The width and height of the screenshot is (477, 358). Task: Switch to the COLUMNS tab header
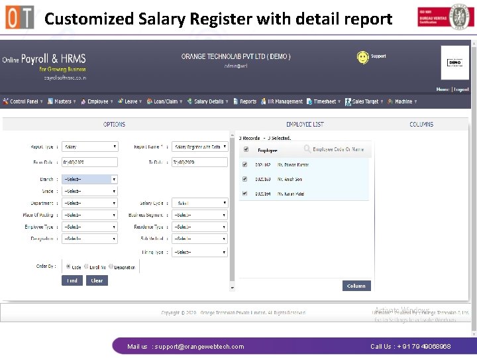click(x=421, y=124)
